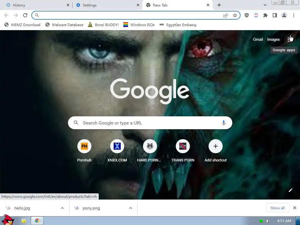The width and height of the screenshot is (300, 225).
Task: Expand options for hello.jpg download
Action: coord(62,208)
